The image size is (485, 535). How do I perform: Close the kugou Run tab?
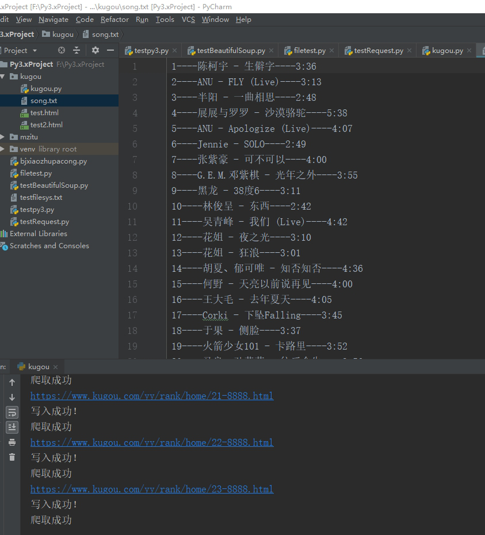point(56,367)
